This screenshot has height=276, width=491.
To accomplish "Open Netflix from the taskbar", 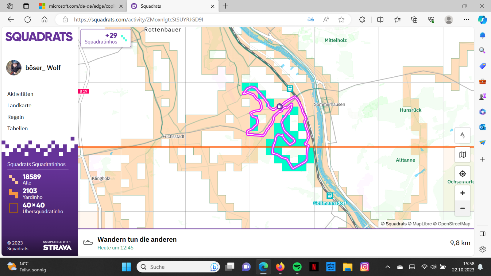I will tap(314, 267).
